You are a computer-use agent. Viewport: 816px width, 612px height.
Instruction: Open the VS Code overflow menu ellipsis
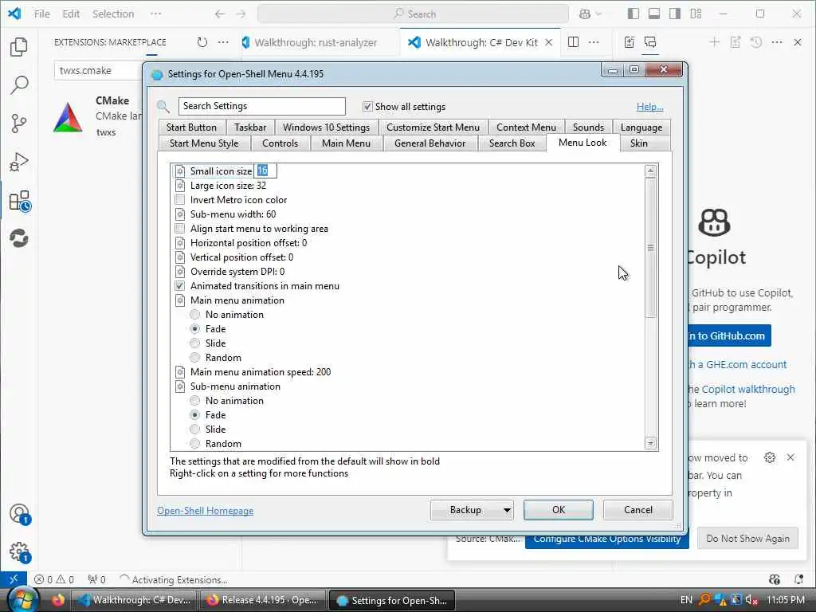(x=155, y=14)
